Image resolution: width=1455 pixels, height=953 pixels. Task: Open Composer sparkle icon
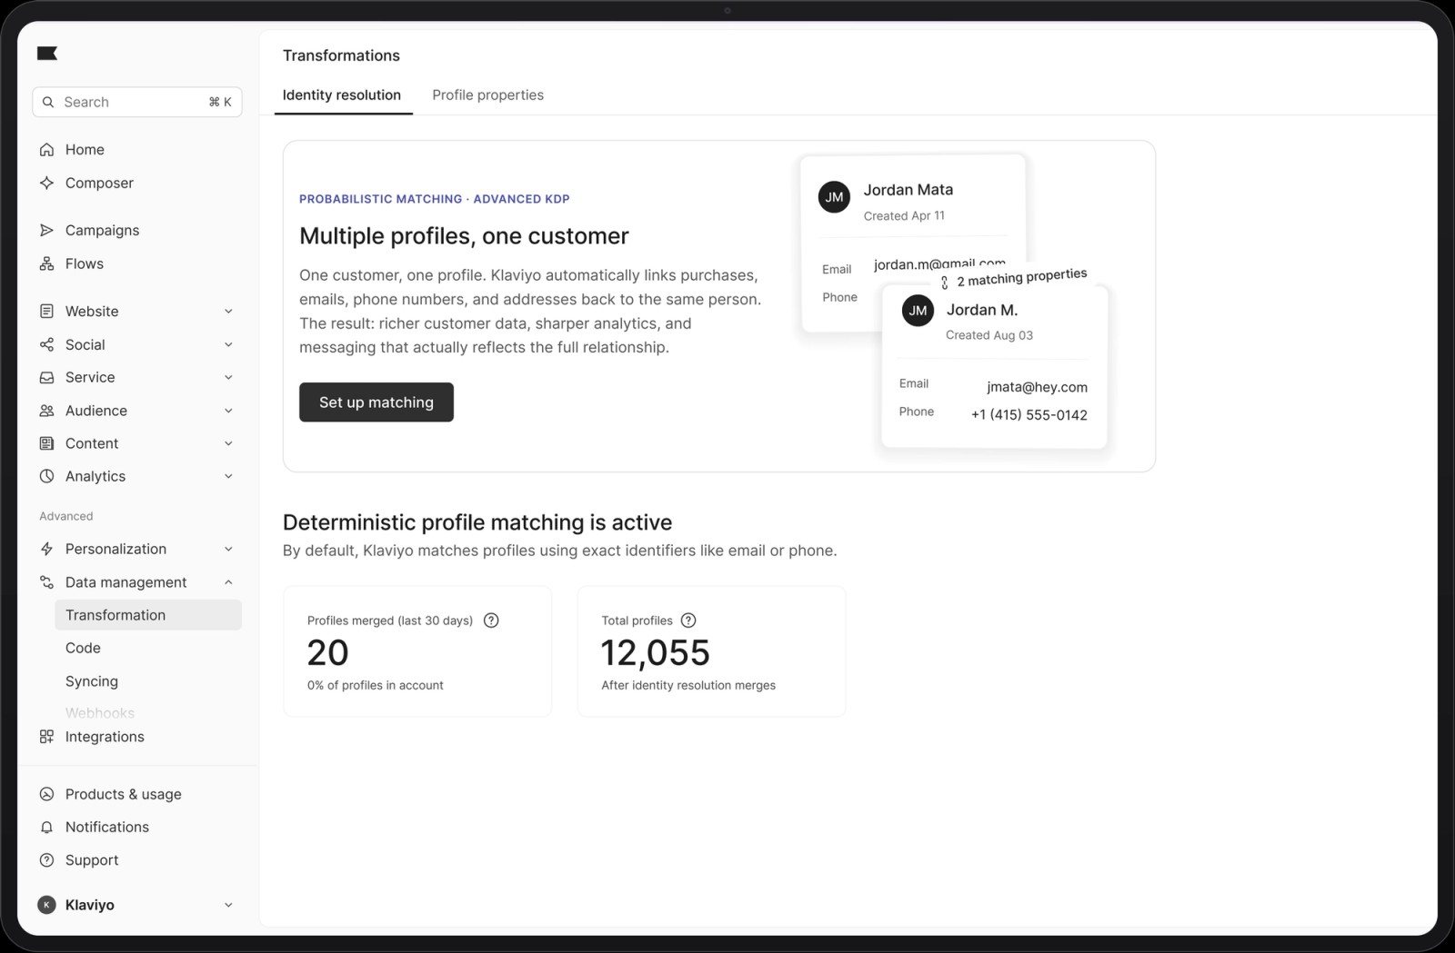pyautogui.click(x=46, y=183)
